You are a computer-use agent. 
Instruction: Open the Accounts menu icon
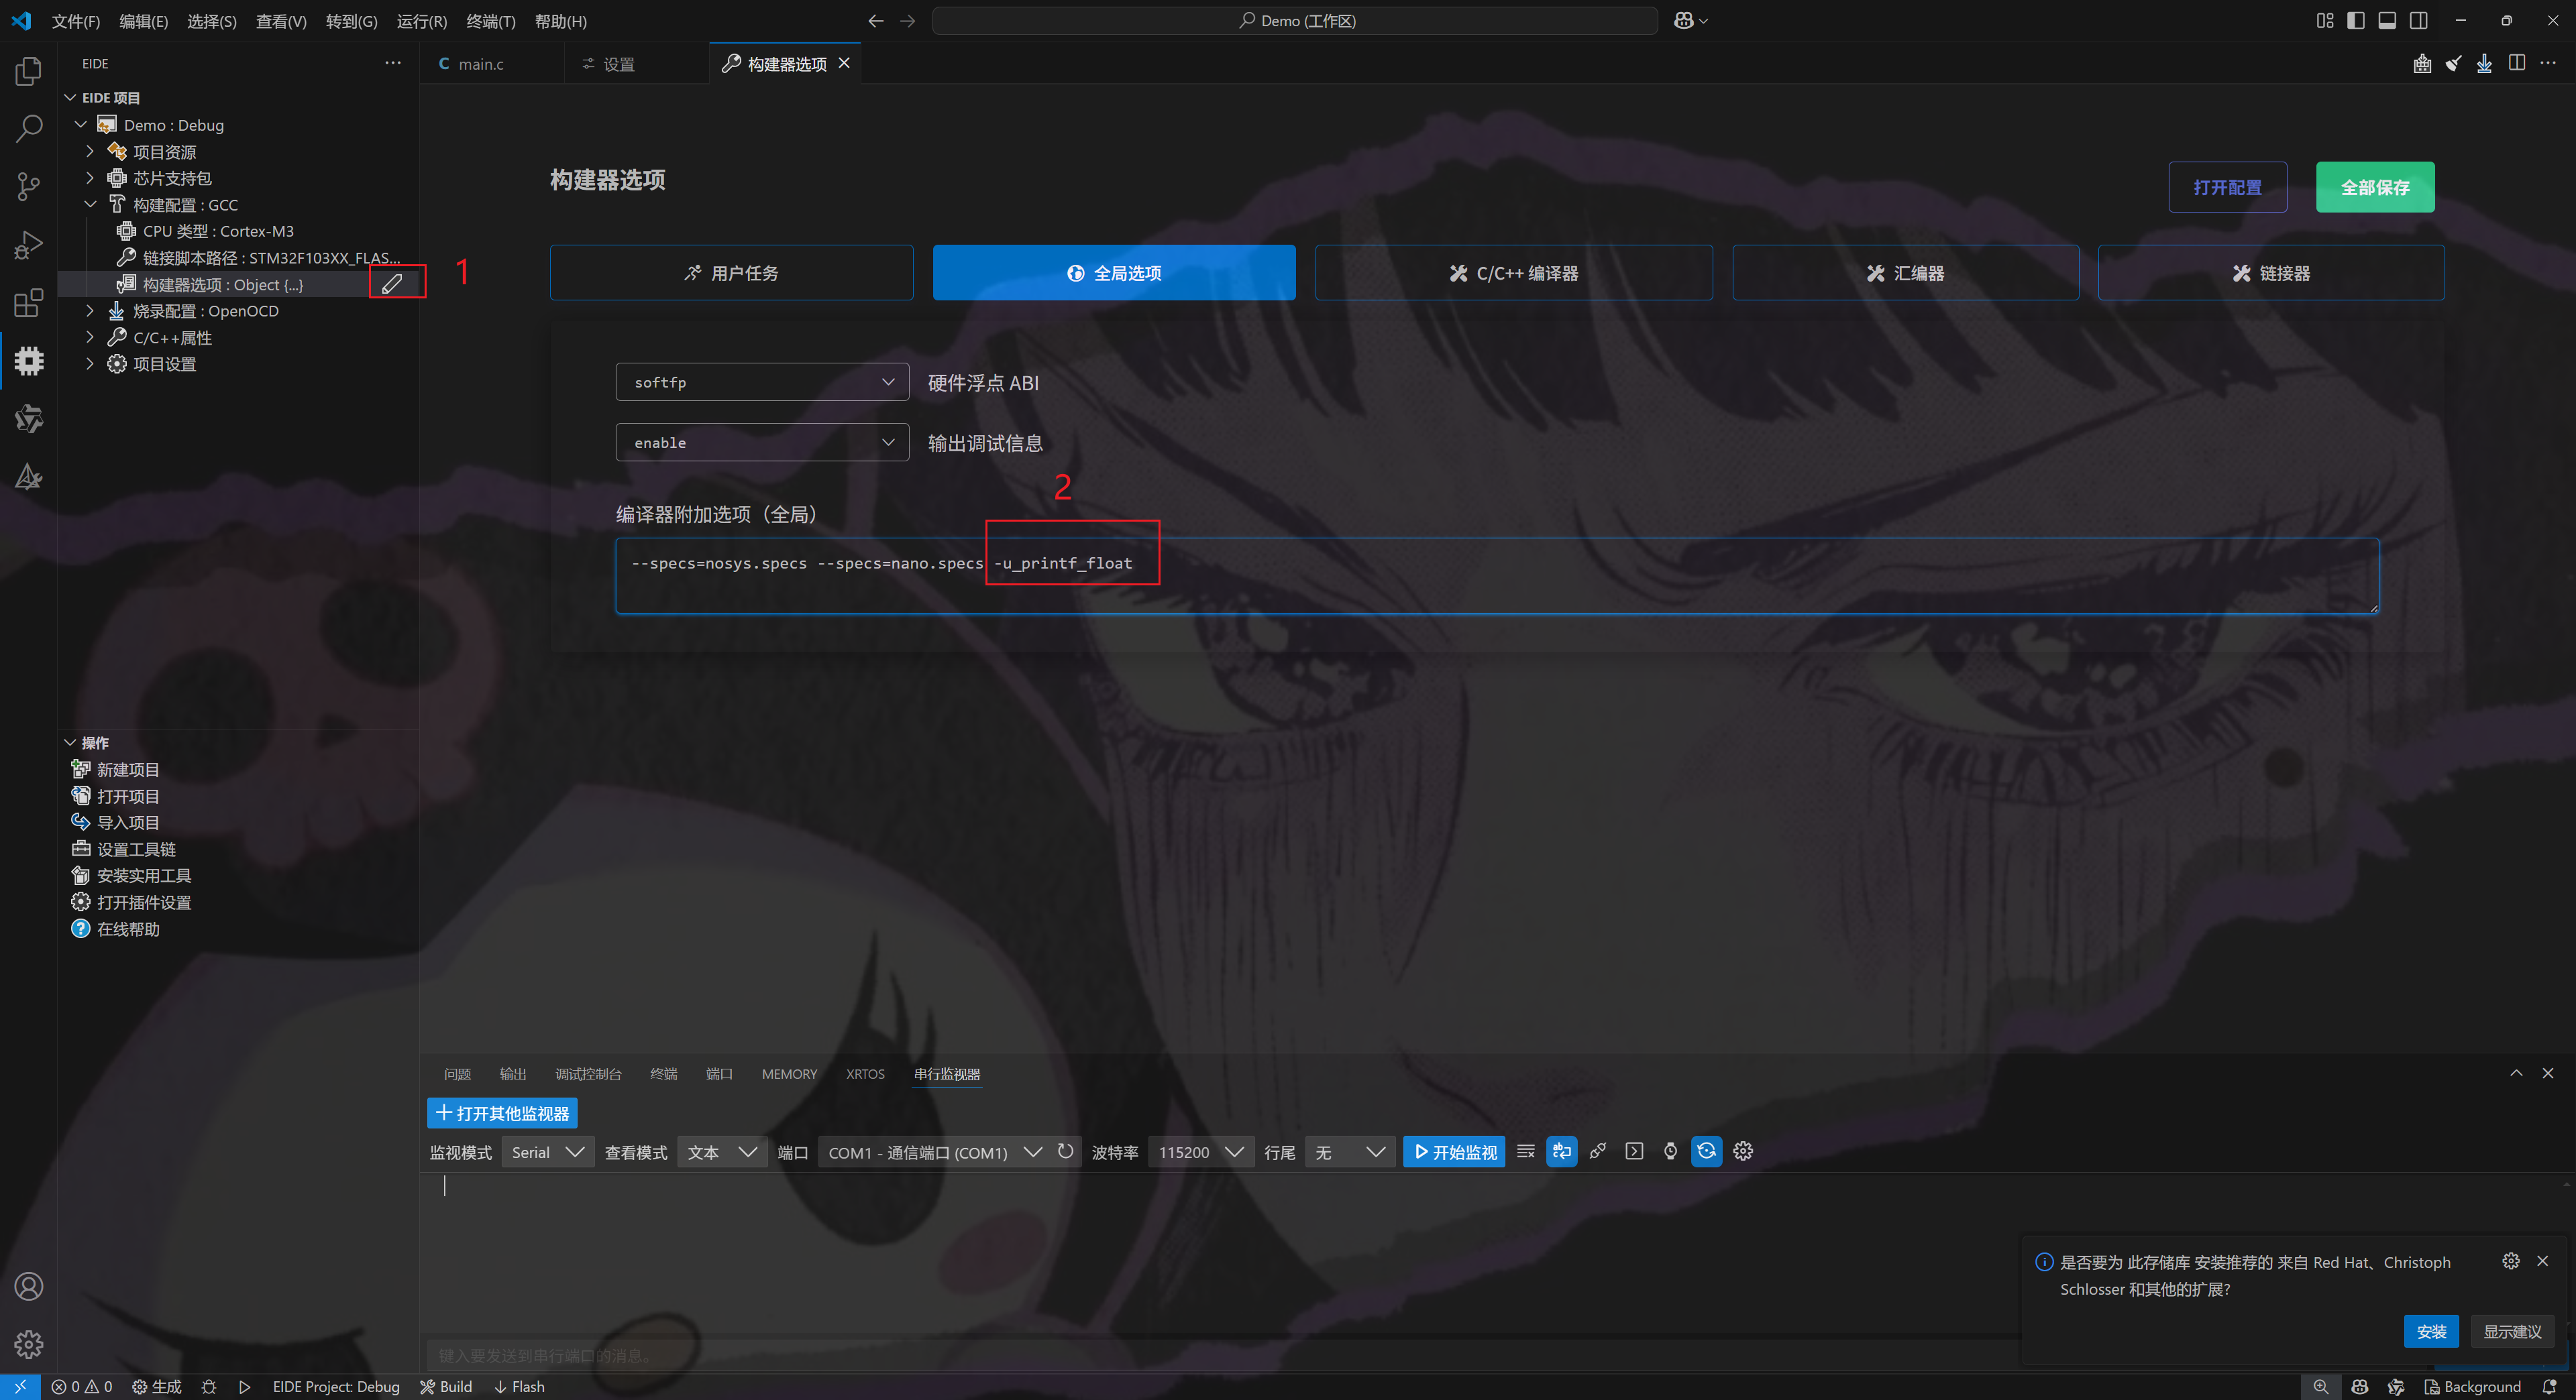(x=29, y=1286)
